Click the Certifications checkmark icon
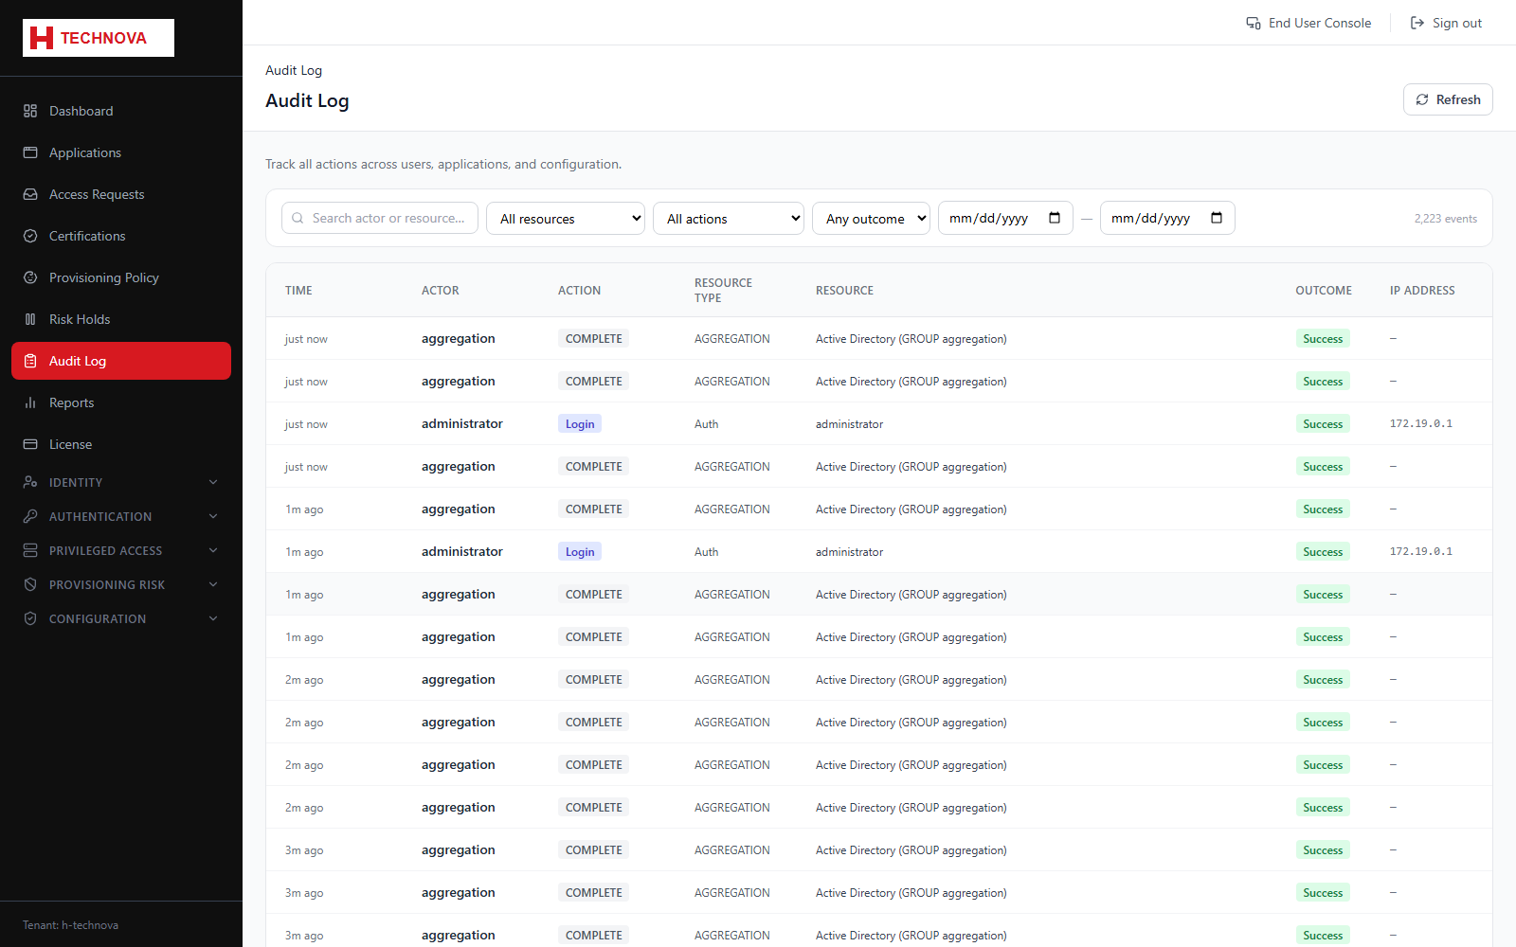 (x=30, y=236)
